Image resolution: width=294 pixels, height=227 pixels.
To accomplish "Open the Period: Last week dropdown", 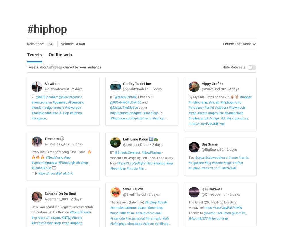I will tap(237, 44).
